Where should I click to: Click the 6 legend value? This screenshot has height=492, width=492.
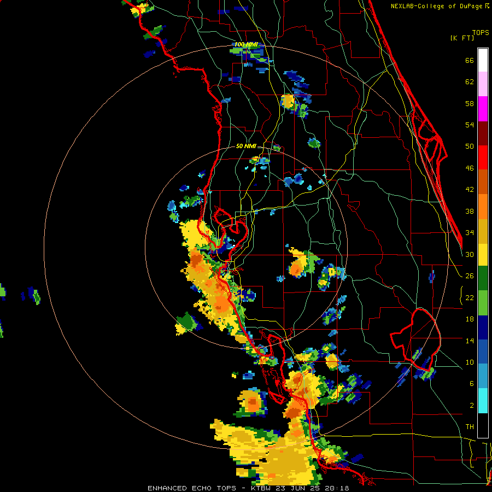471,384
